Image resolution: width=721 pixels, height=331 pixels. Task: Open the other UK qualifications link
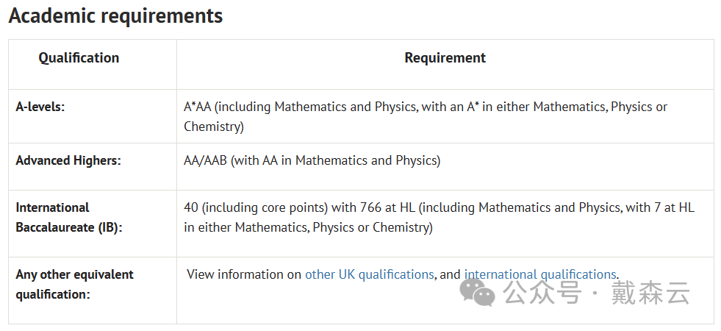[x=369, y=274]
